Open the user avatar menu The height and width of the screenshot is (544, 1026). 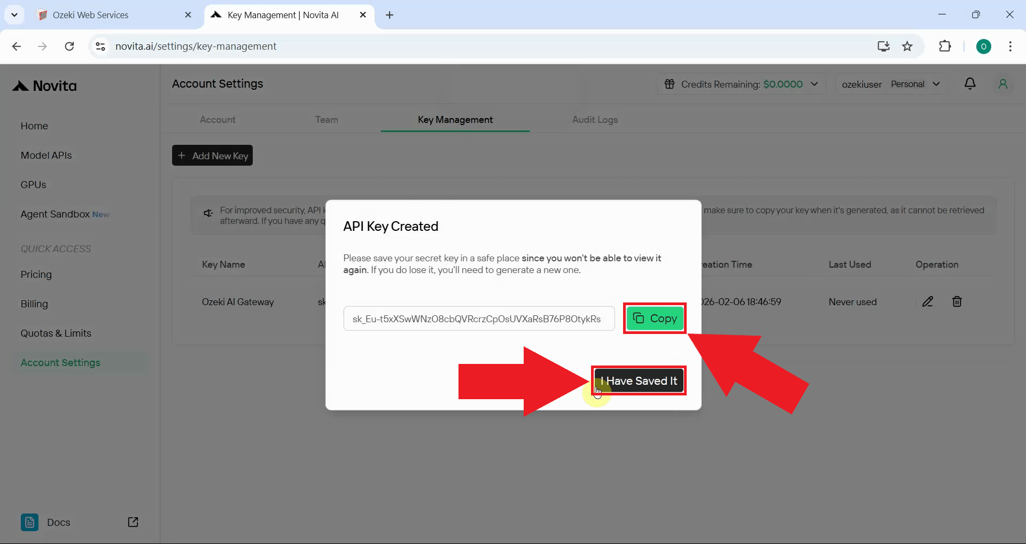click(1003, 84)
